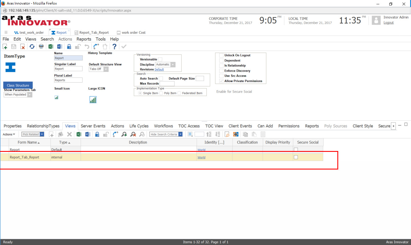The image size is (411, 245).
Task: Click the Class Structure button
Action: tap(18, 85)
